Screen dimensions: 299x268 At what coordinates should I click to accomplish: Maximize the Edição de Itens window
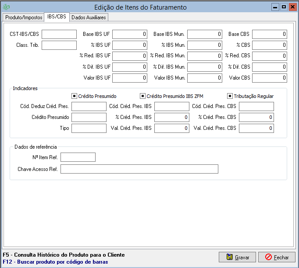284,7
